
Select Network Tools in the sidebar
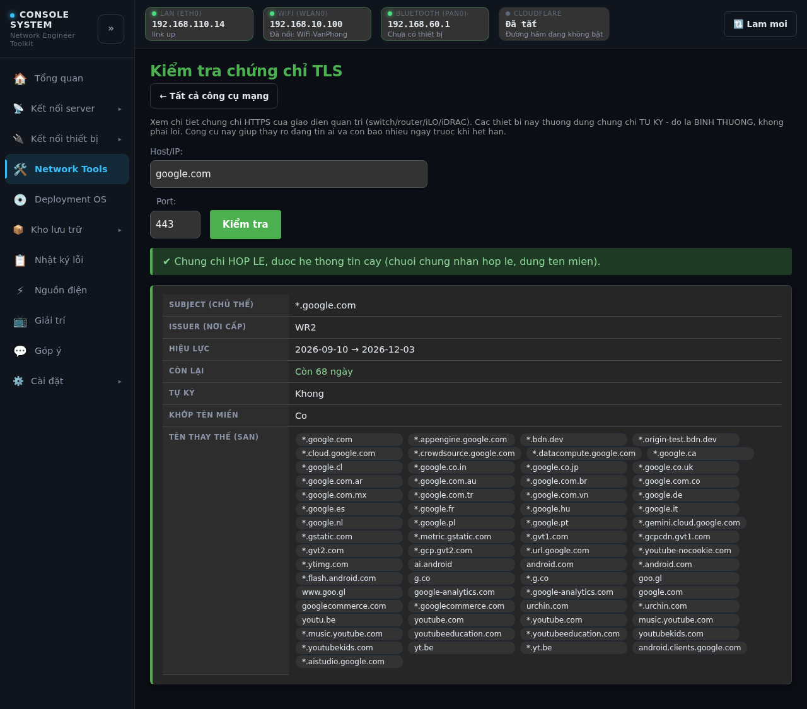67,169
